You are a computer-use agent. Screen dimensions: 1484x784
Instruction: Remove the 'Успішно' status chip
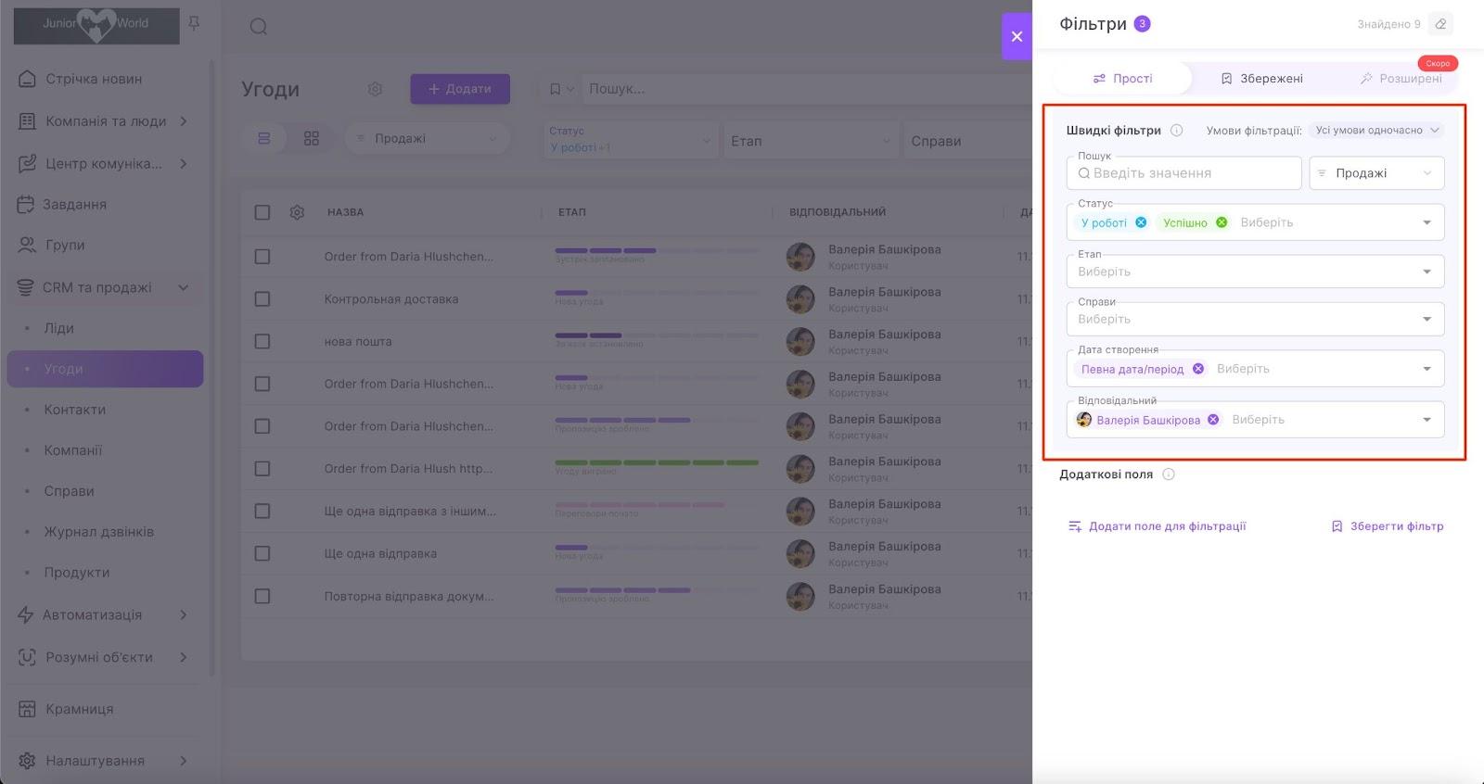[x=1222, y=222]
